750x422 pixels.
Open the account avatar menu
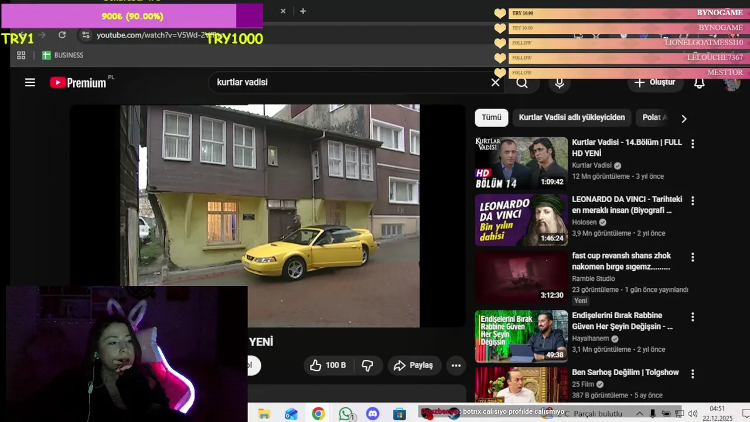(731, 83)
